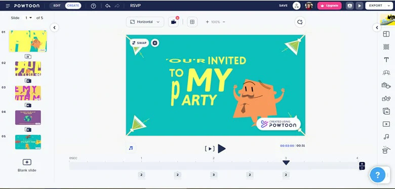The width and height of the screenshot is (395, 189).
Task: Open the camera recording tool
Action: tap(174, 22)
